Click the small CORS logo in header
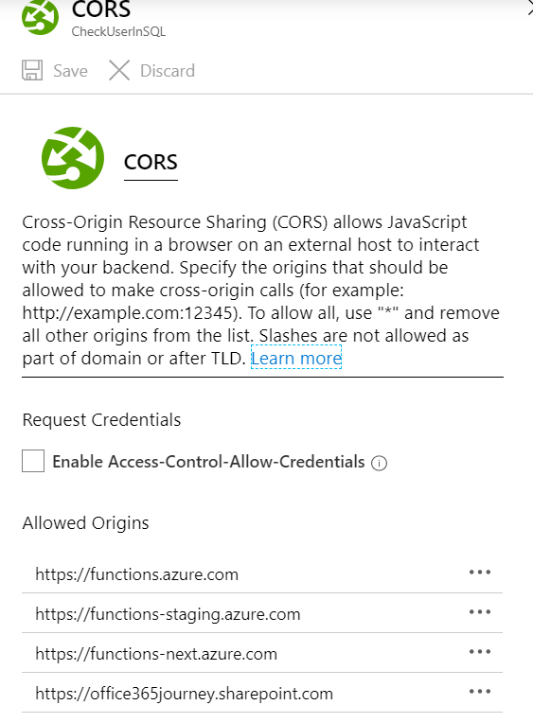 click(x=40, y=17)
